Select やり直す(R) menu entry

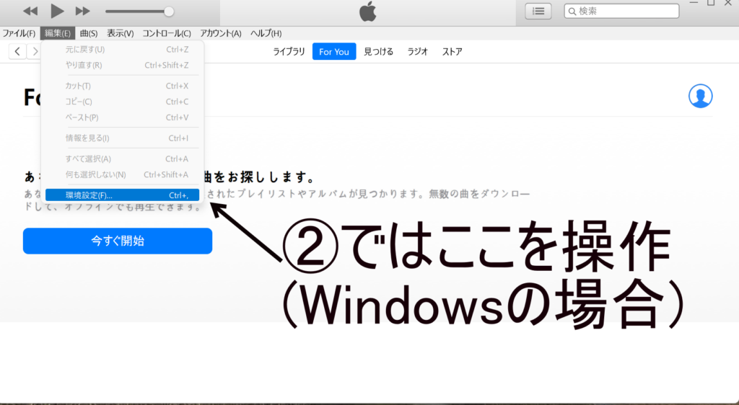(x=123, y=66)
